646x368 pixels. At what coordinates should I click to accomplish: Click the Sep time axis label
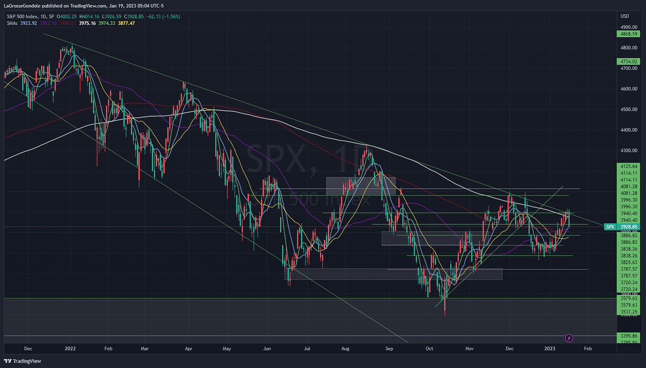[x=389, y=349]
